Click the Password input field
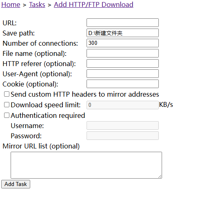 coord(122,135)
